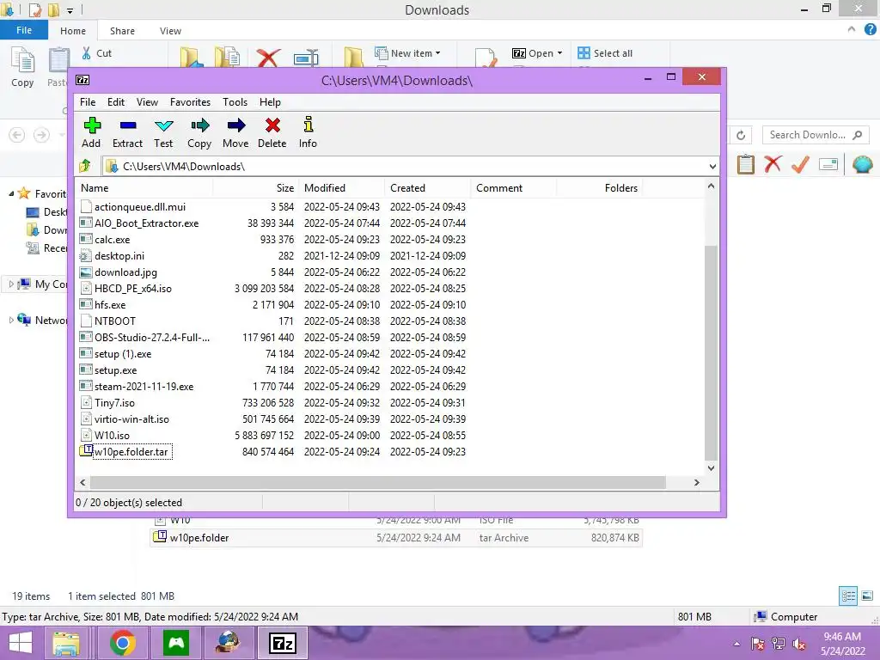
Task: Open the Windows Start button
Action: coord(21,643)
